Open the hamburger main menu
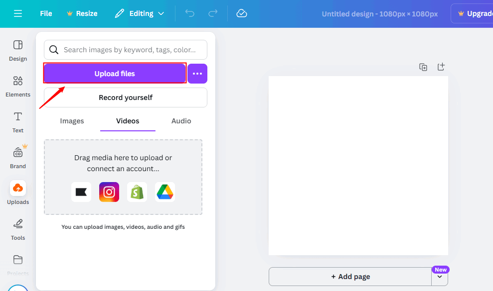This screenshot has height=291, width=493. pyautogui.click(x=18, y=13)
